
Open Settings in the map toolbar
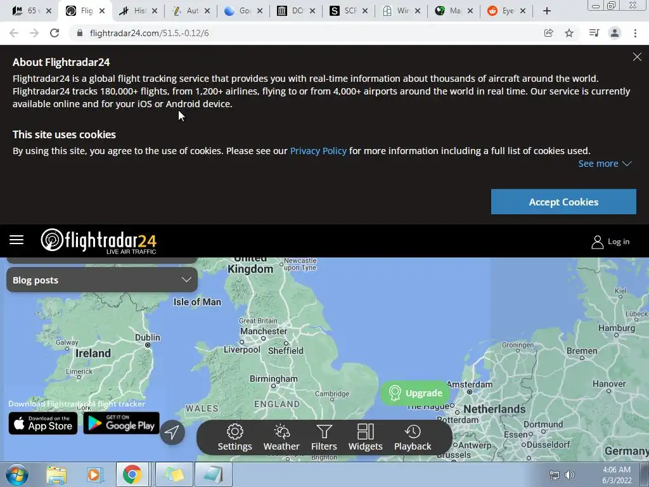coord(235,438)
